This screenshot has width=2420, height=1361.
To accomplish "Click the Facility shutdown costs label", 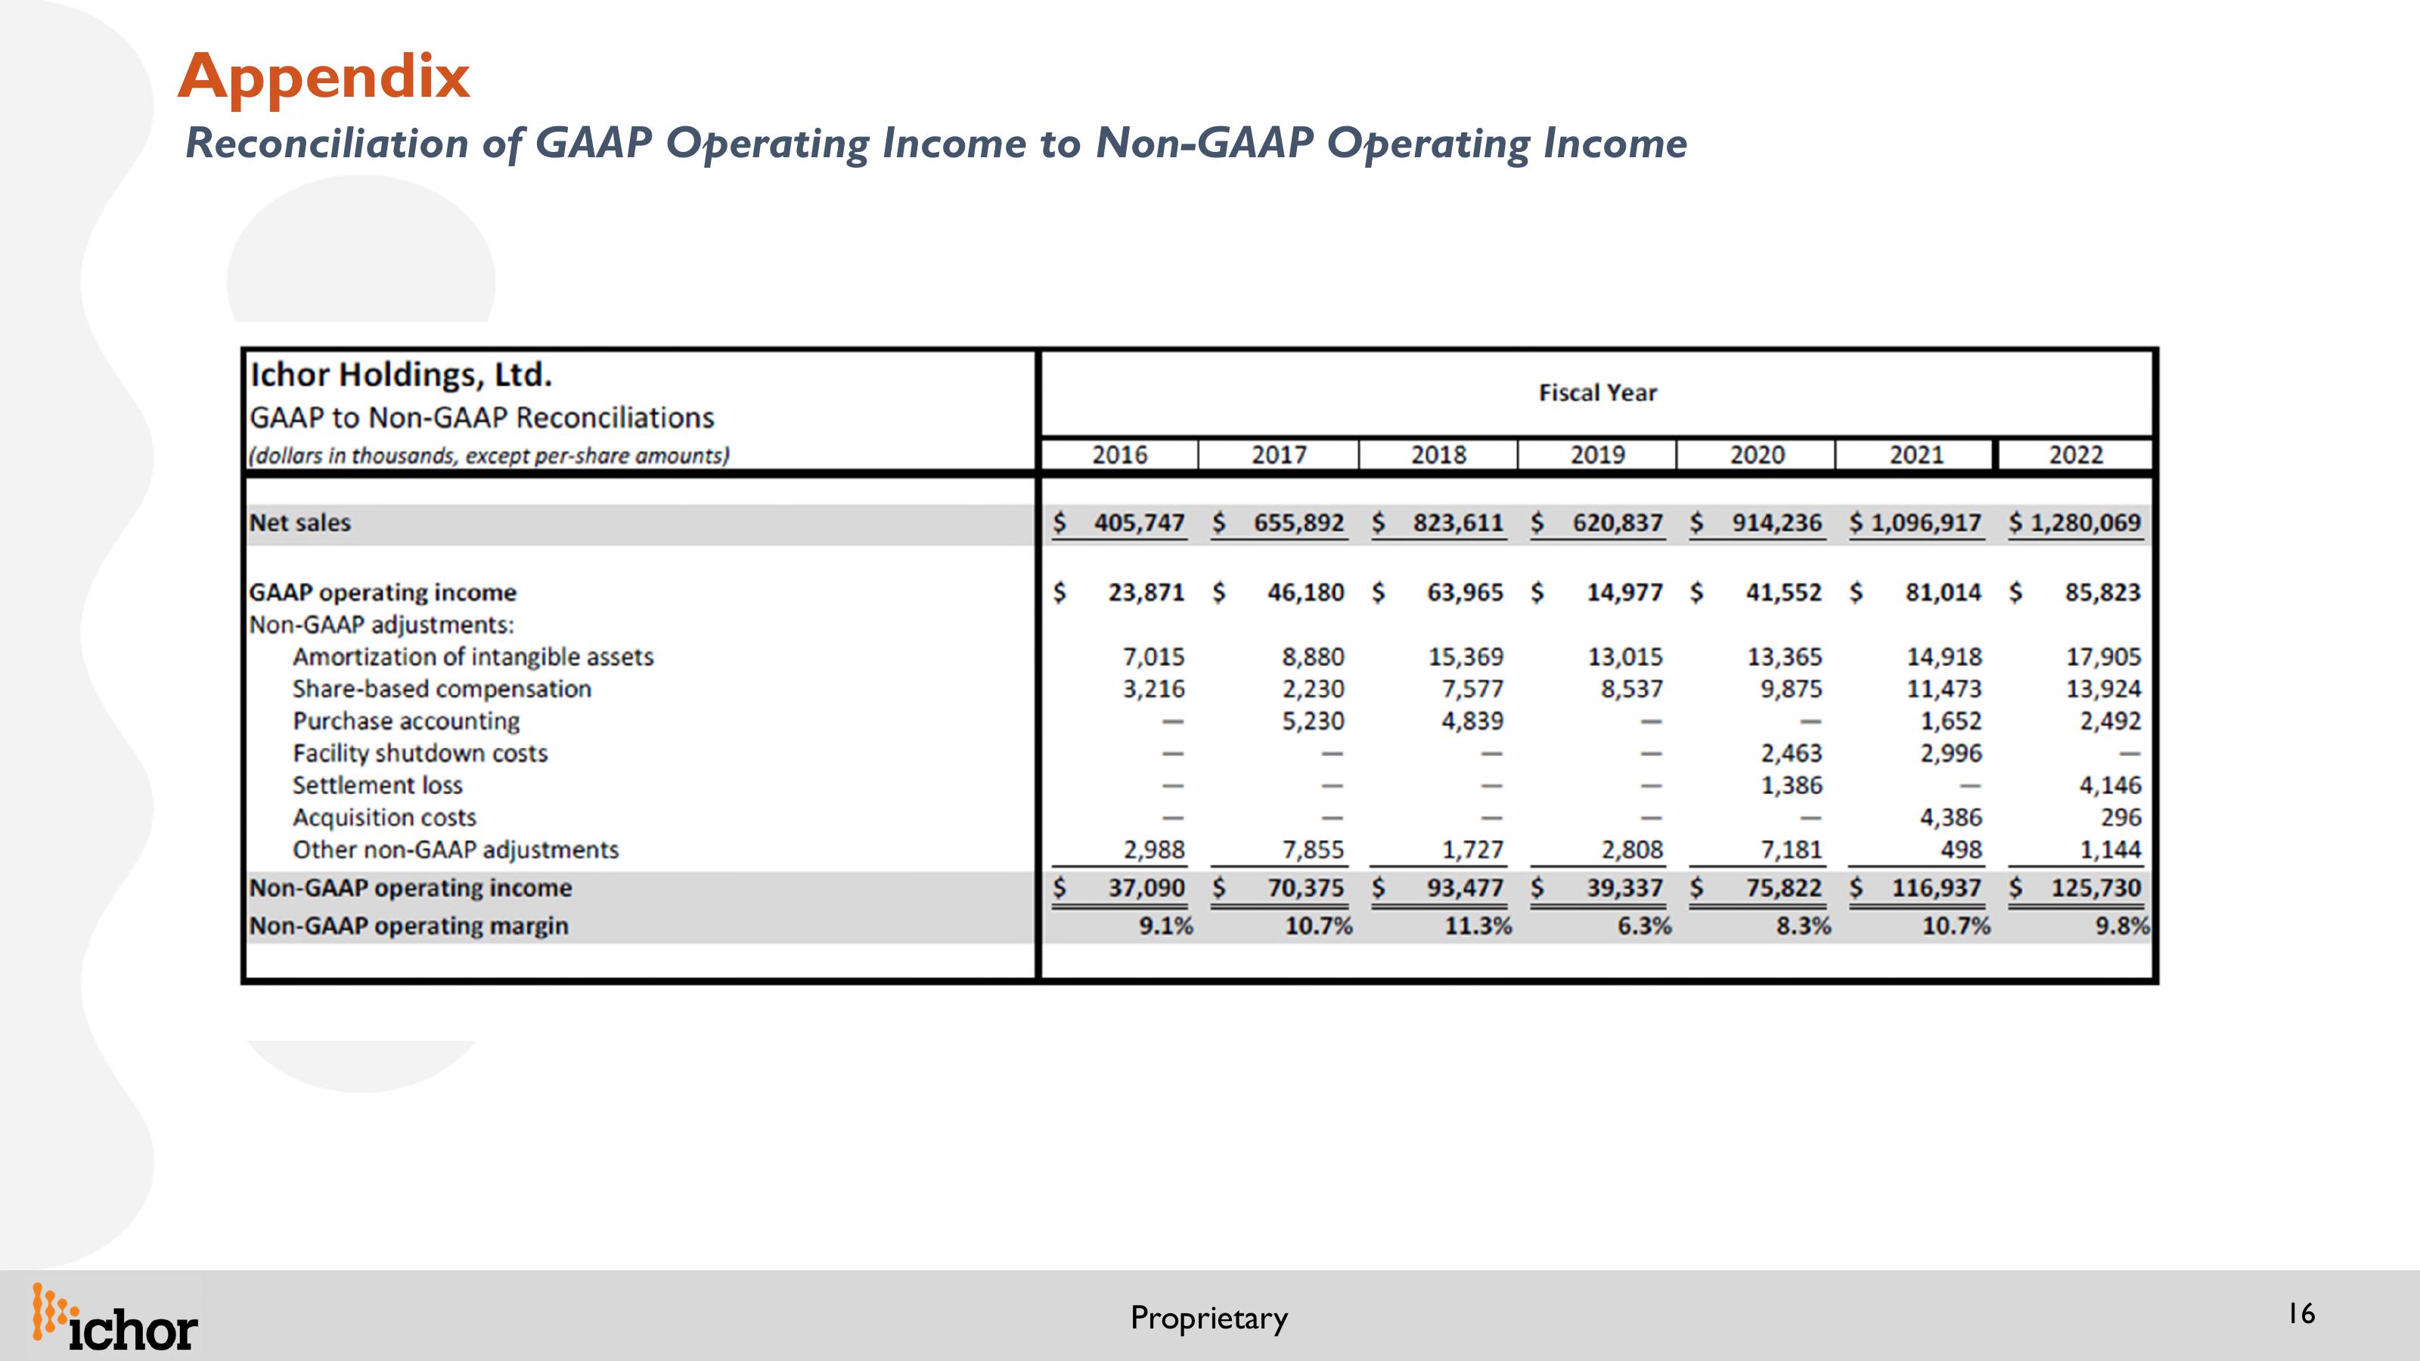I will tap(420, 753).
